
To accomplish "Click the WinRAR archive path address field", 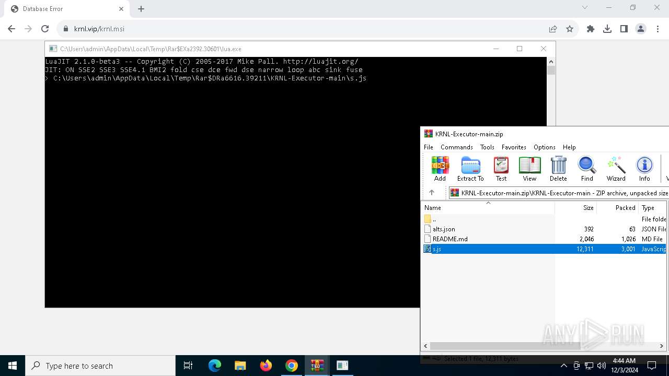I will click(x=559, y=193).
